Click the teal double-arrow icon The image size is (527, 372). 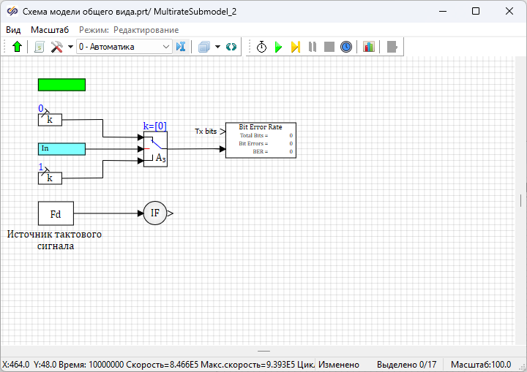(x=231, y=47)
